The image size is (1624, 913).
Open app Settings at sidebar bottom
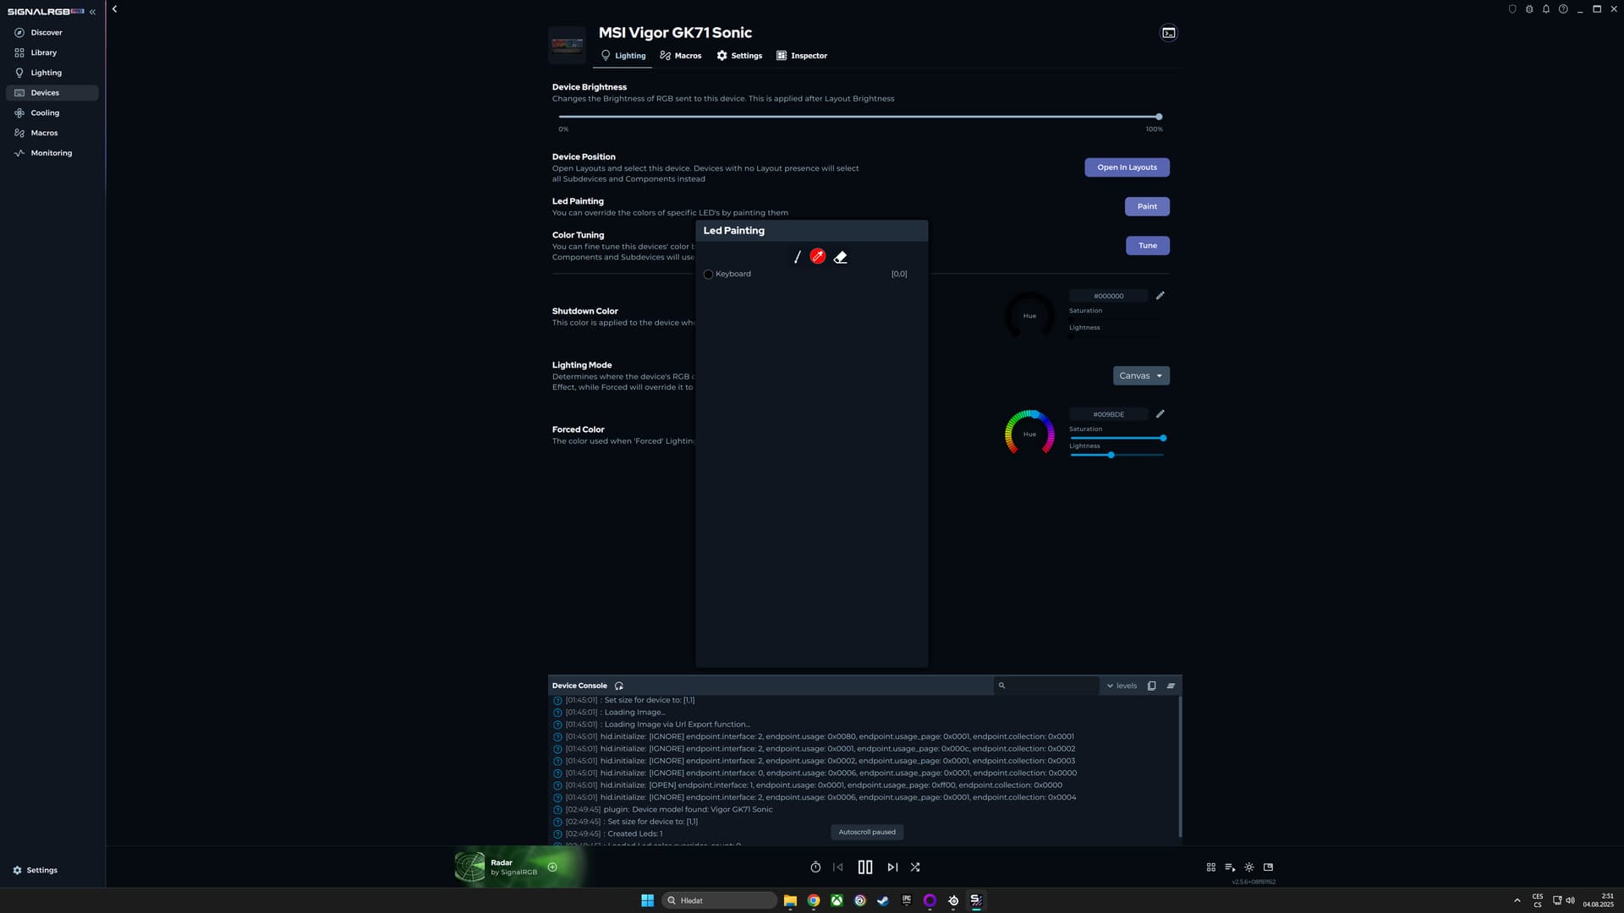[36, 870]
